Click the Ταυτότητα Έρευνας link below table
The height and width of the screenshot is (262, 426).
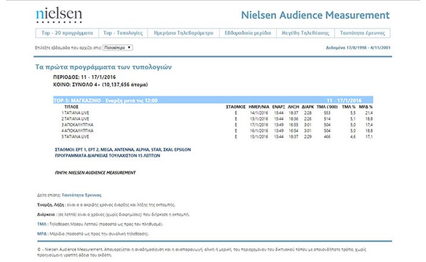[82, 195]
